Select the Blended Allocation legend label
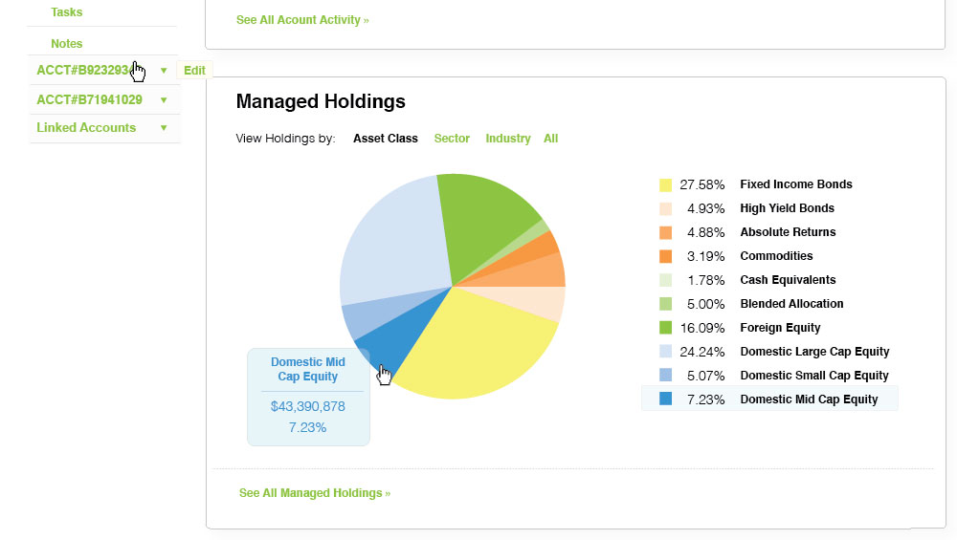 click(791, 304)
